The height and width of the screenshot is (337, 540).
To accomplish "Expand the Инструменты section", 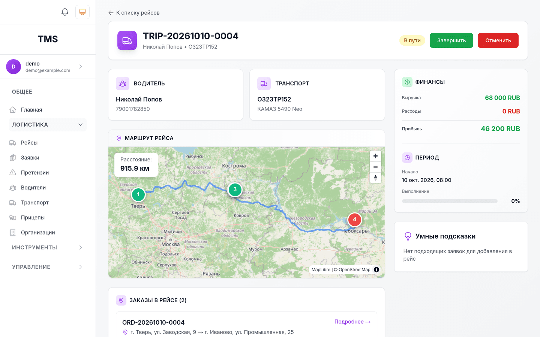I will 48,248.
